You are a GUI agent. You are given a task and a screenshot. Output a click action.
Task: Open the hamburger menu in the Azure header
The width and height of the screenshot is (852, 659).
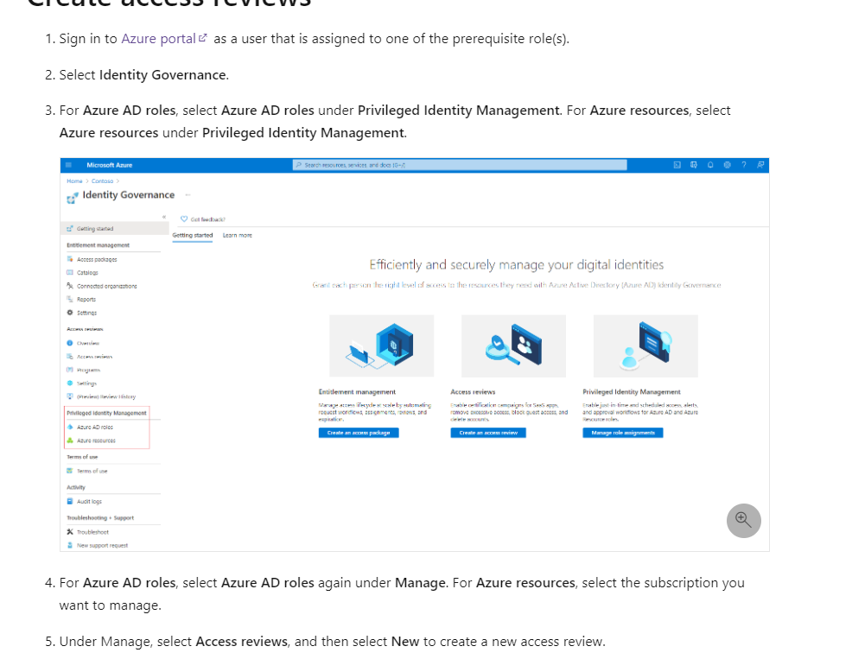tap(68, 165)
